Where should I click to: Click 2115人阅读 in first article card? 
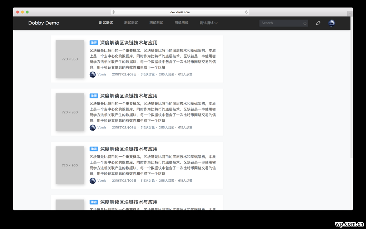167,74
